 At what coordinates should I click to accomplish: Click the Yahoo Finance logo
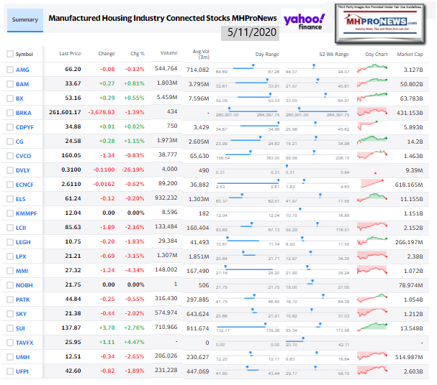[305, 22]
